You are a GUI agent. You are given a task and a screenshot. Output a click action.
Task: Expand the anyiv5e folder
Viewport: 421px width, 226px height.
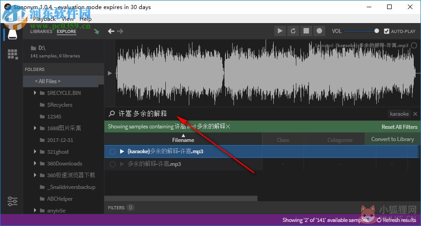[x=35, y=210]
